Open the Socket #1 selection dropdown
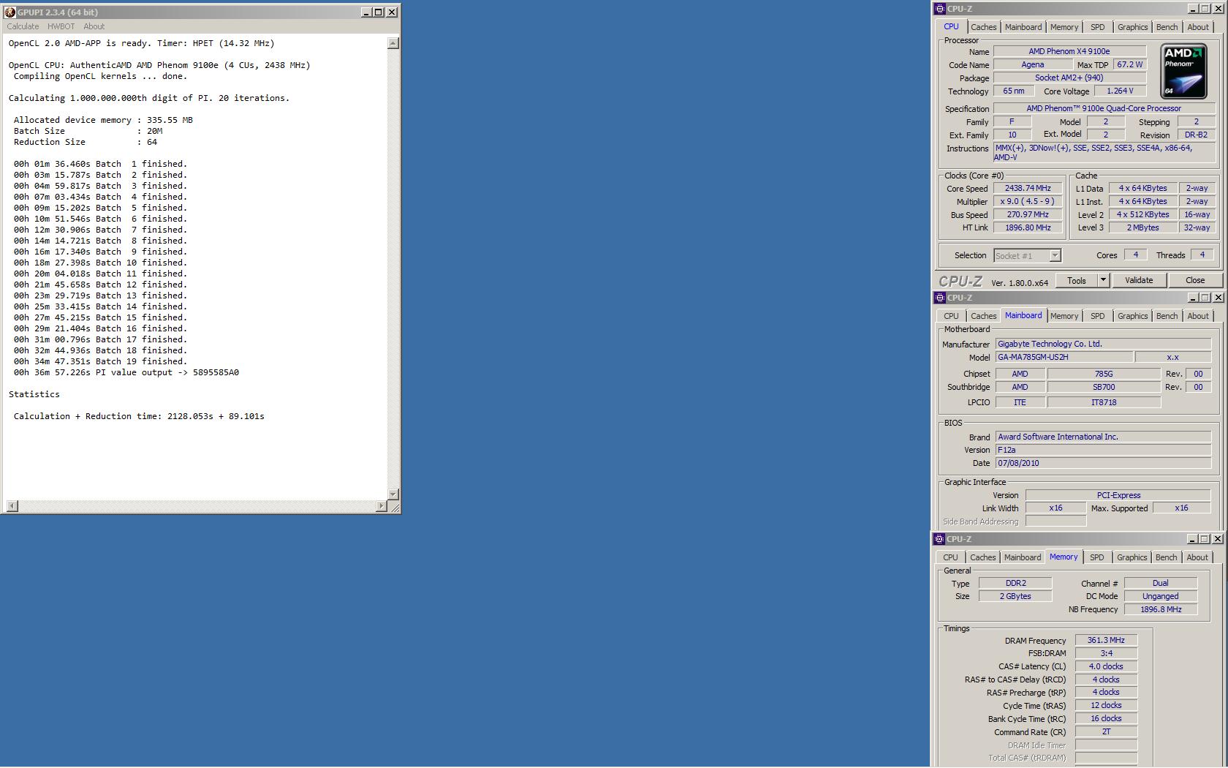 (x=1055, y=256)
